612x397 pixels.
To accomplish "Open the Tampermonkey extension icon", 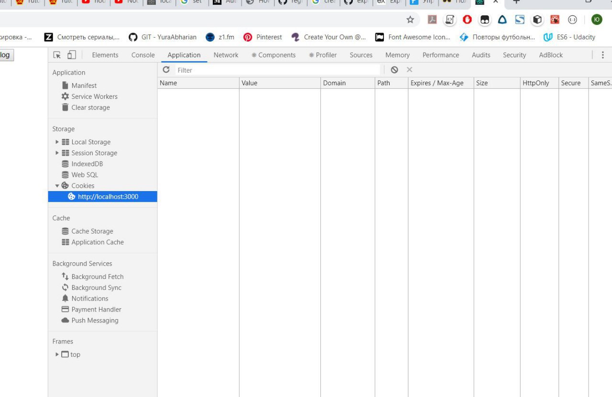I will click(485, 20).
